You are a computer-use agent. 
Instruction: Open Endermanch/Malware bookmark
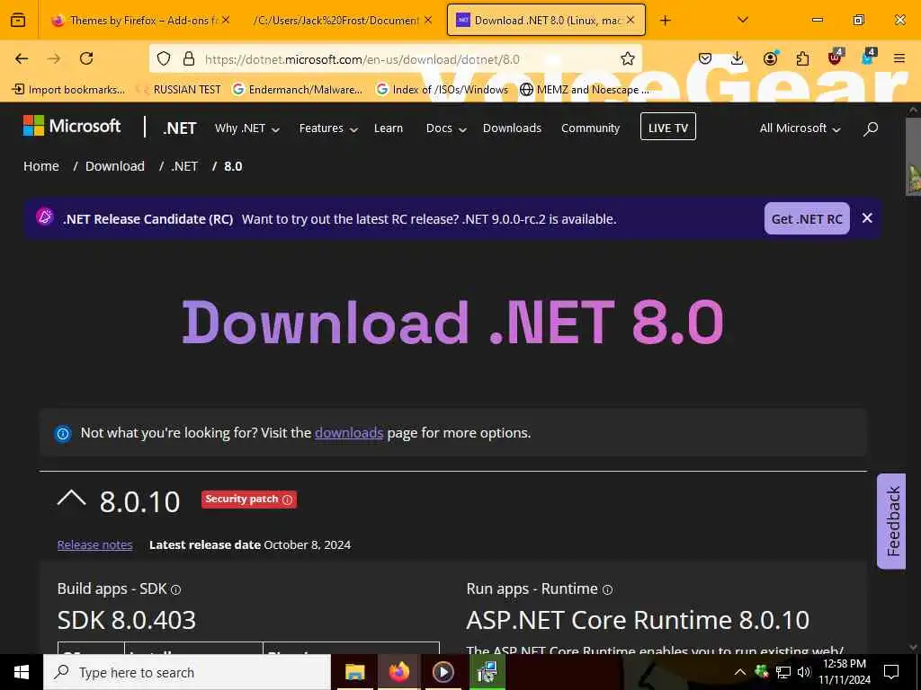coord(297,89)
